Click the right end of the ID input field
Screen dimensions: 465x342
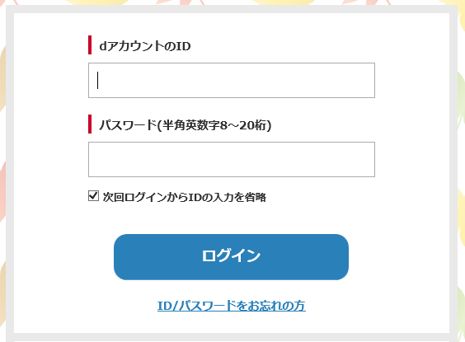(x=364, y=80)
